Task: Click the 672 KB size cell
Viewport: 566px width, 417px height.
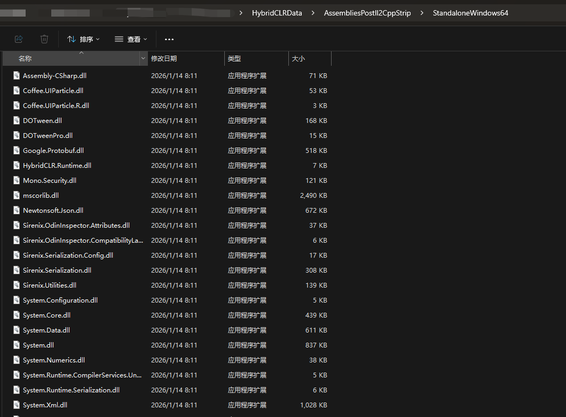Action: pyautogui.click(x=316, y=210)
